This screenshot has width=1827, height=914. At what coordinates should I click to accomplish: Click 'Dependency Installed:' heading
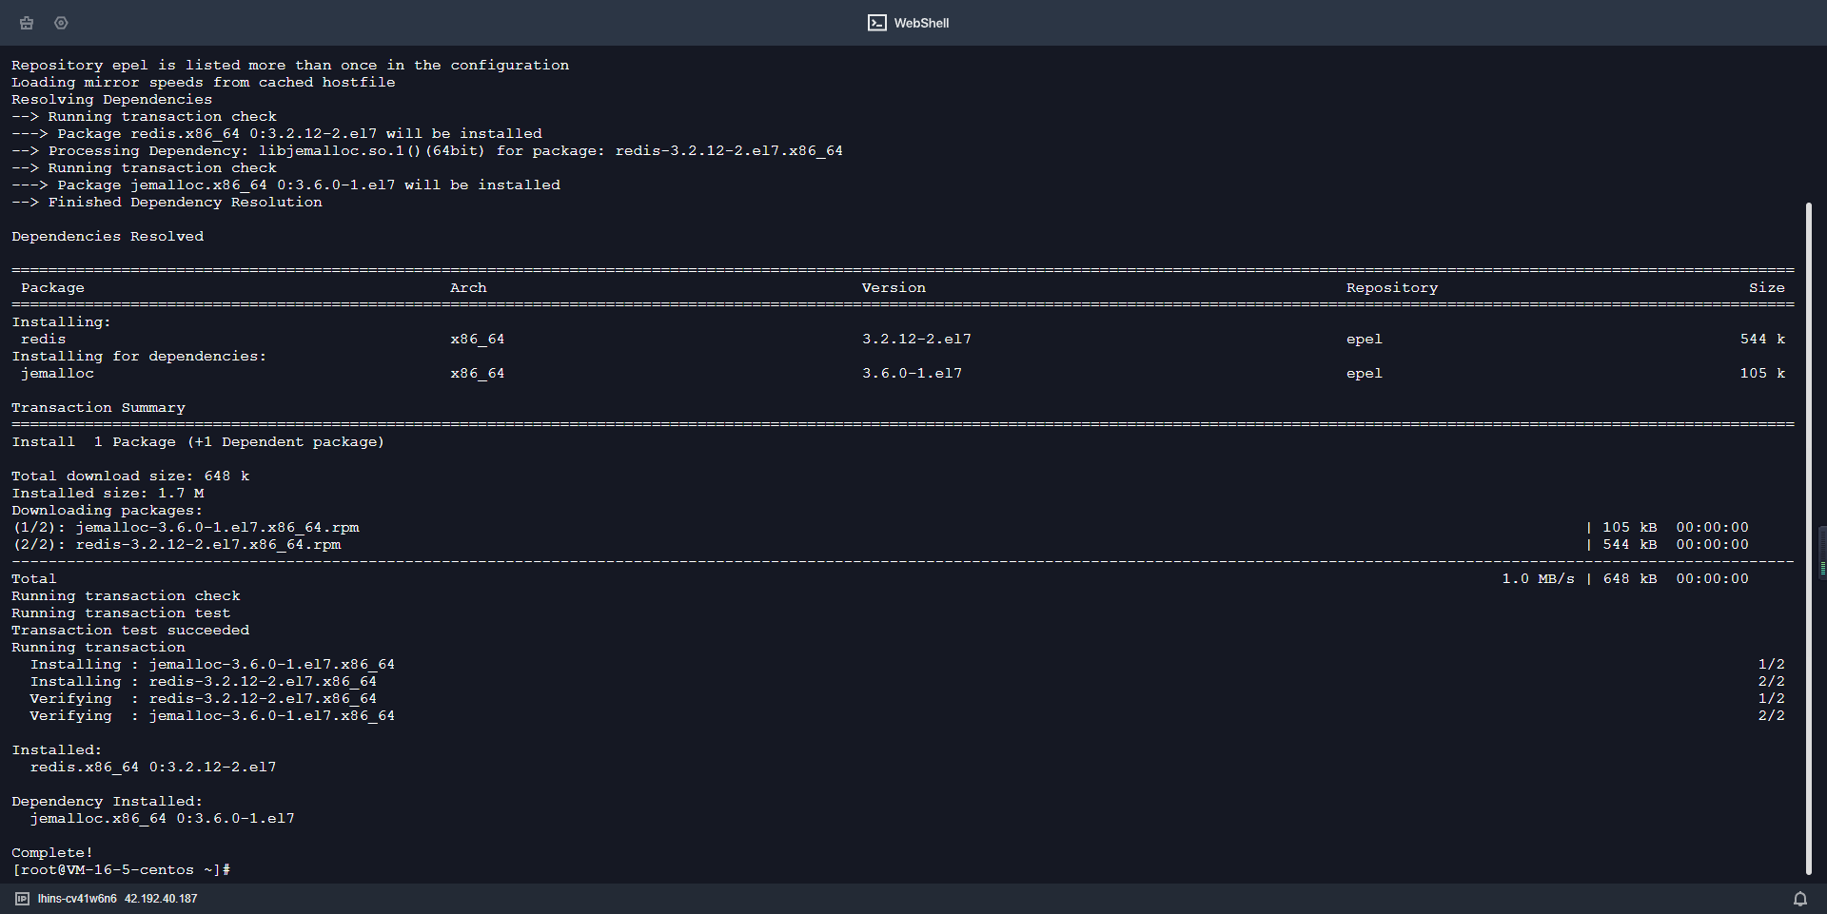tap(107, 802)
